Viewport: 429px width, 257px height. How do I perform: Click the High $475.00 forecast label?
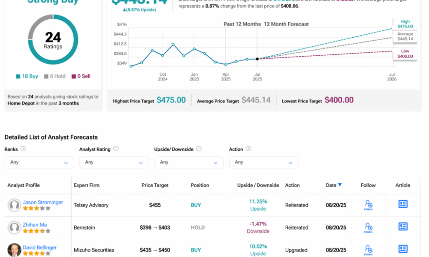click(405, 24)
